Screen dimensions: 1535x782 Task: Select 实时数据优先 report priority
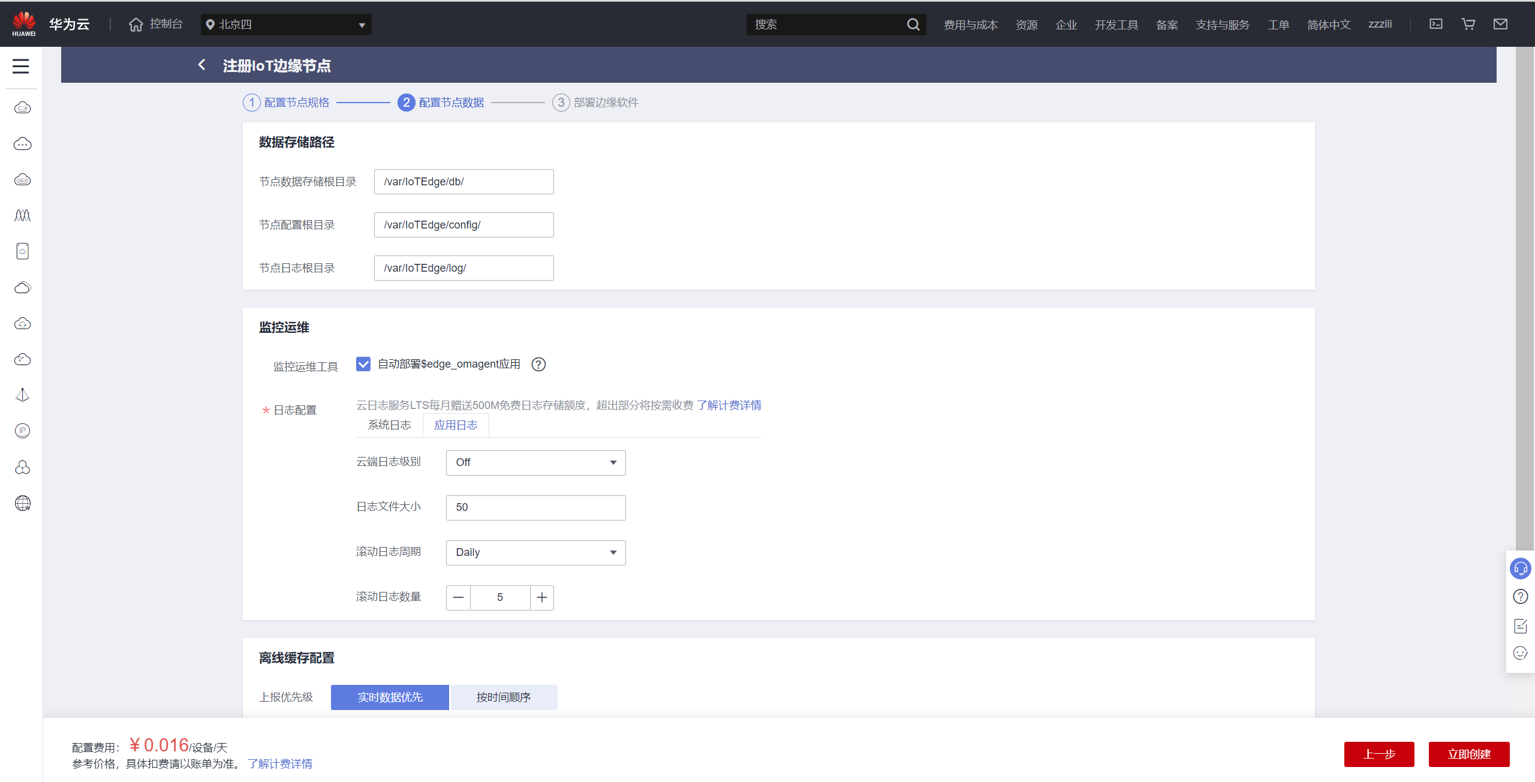390,697
